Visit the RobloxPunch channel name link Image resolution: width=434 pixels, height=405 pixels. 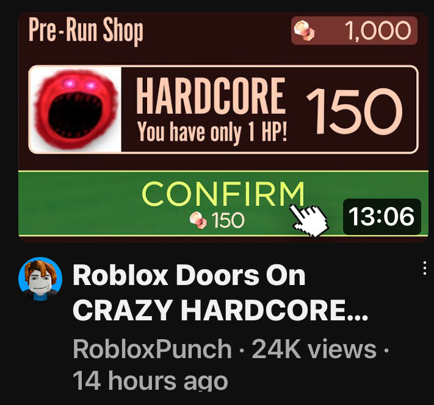(152, 349)
